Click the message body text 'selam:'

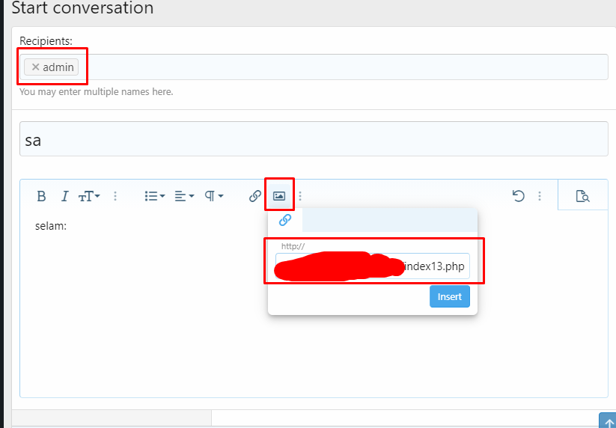pyautogui.click(x=51, y=226)
